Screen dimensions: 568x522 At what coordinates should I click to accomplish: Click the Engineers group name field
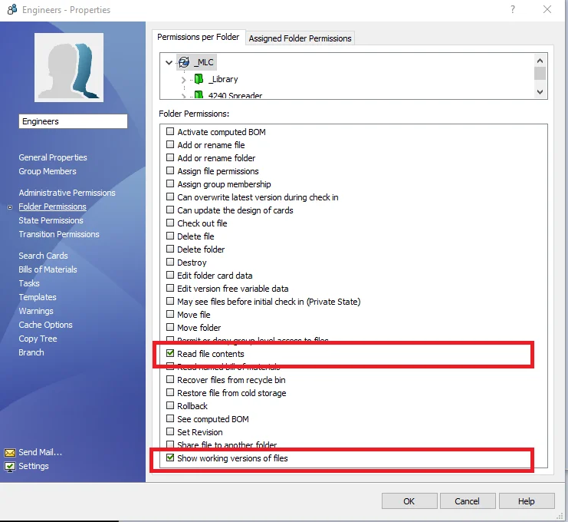73,121
